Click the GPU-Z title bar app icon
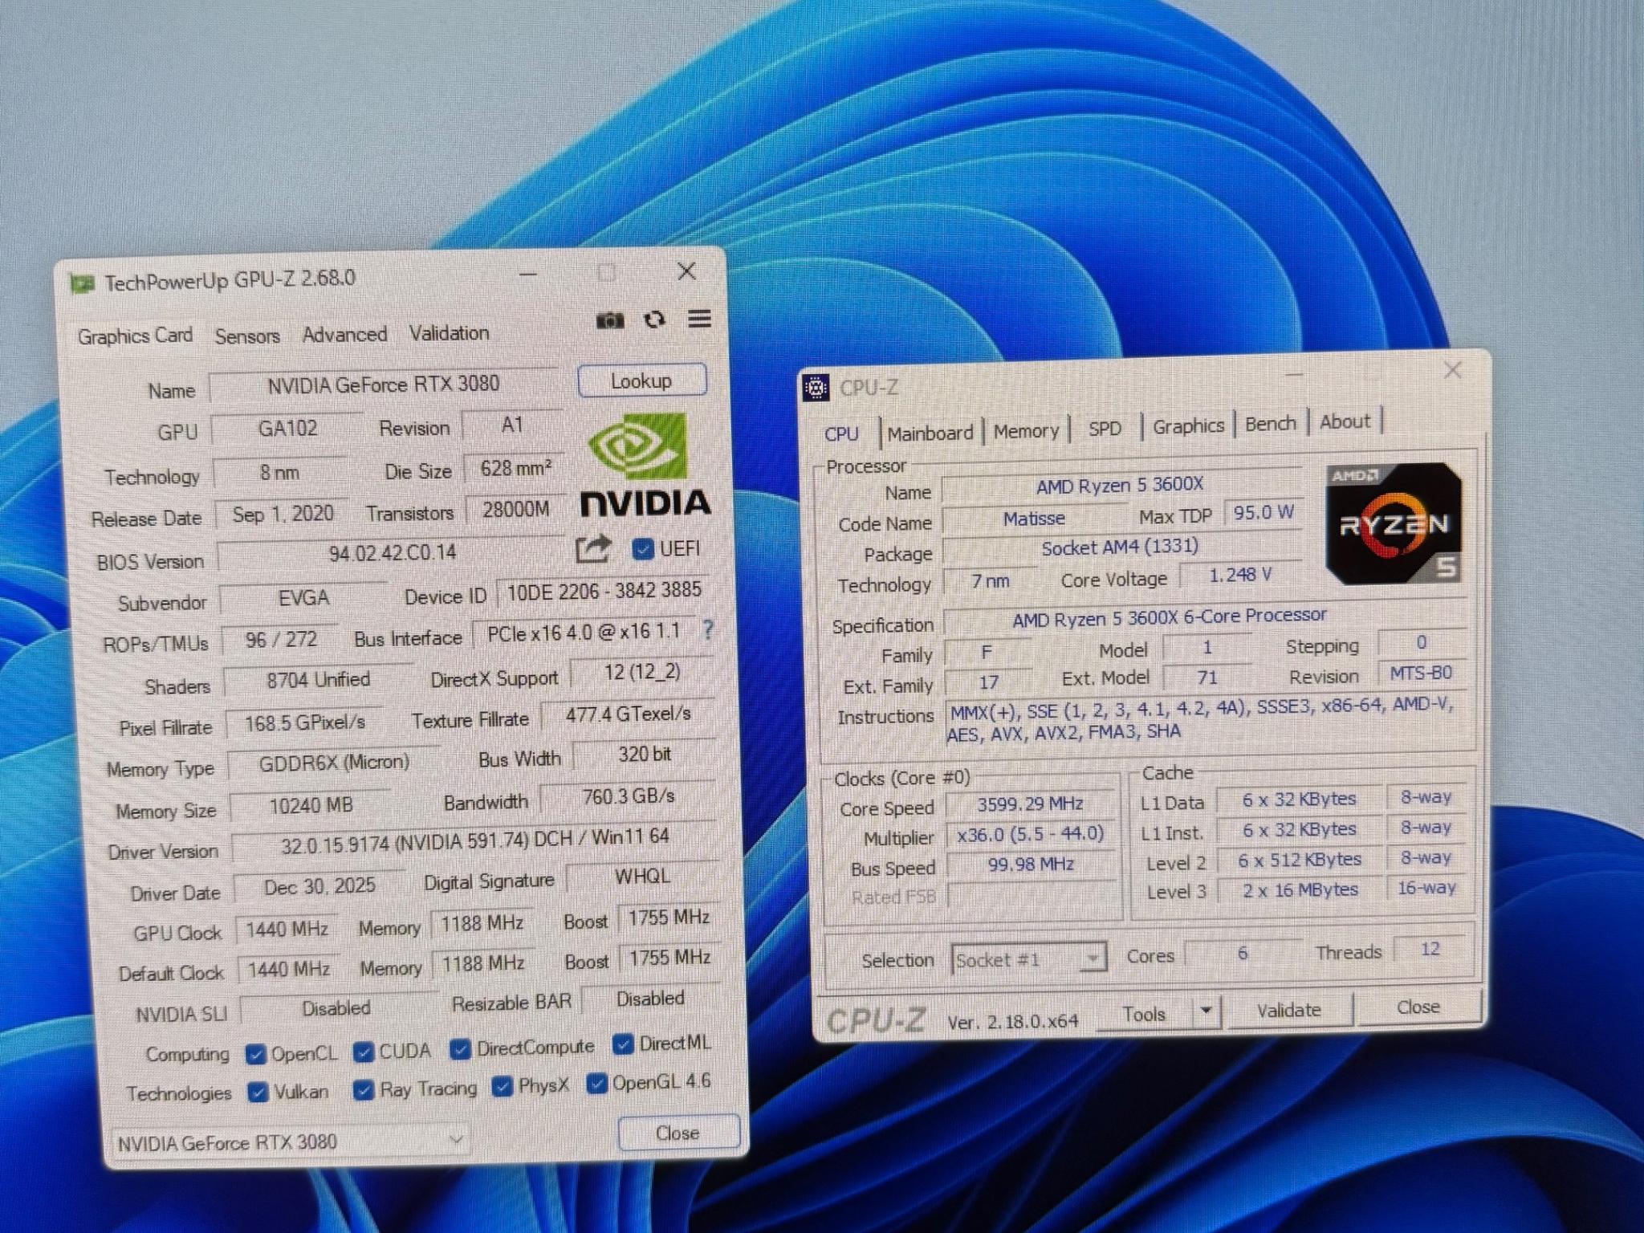The height and width of the screenshot is (1233, 1644). [x=82, y=283]
